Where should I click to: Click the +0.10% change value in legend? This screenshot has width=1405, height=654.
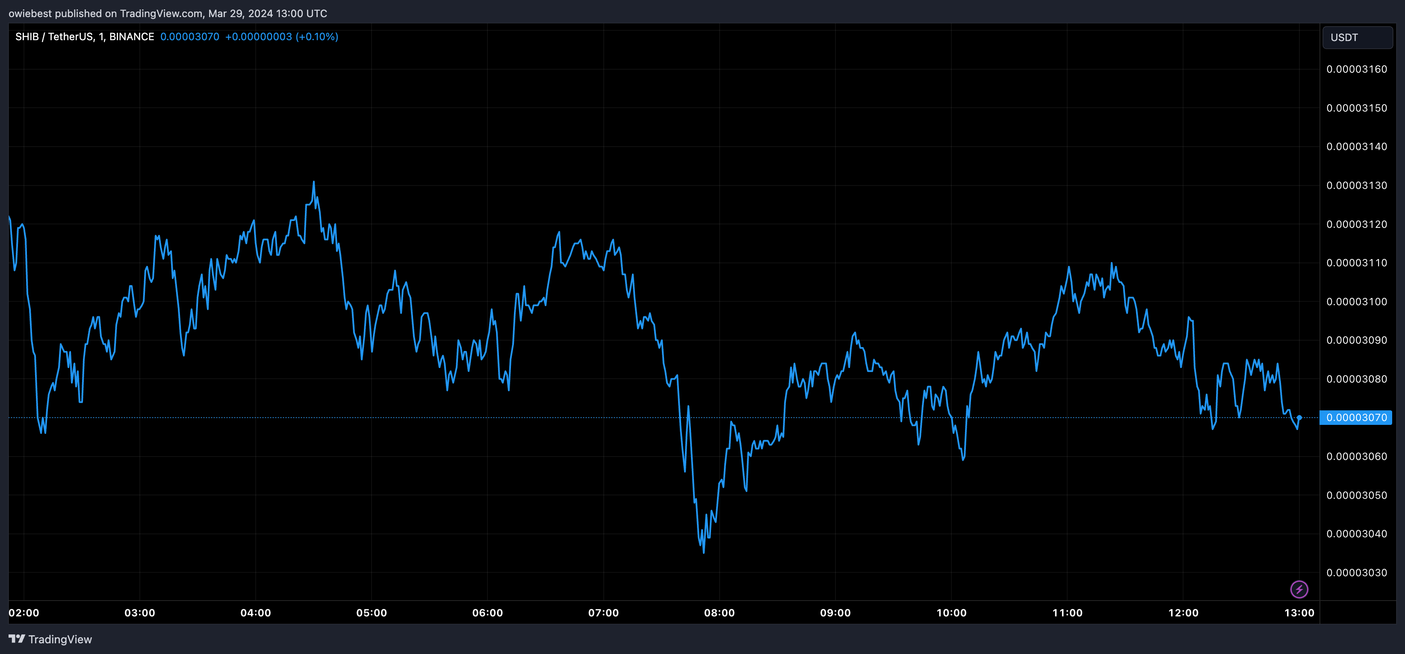[x=317, y=36]
